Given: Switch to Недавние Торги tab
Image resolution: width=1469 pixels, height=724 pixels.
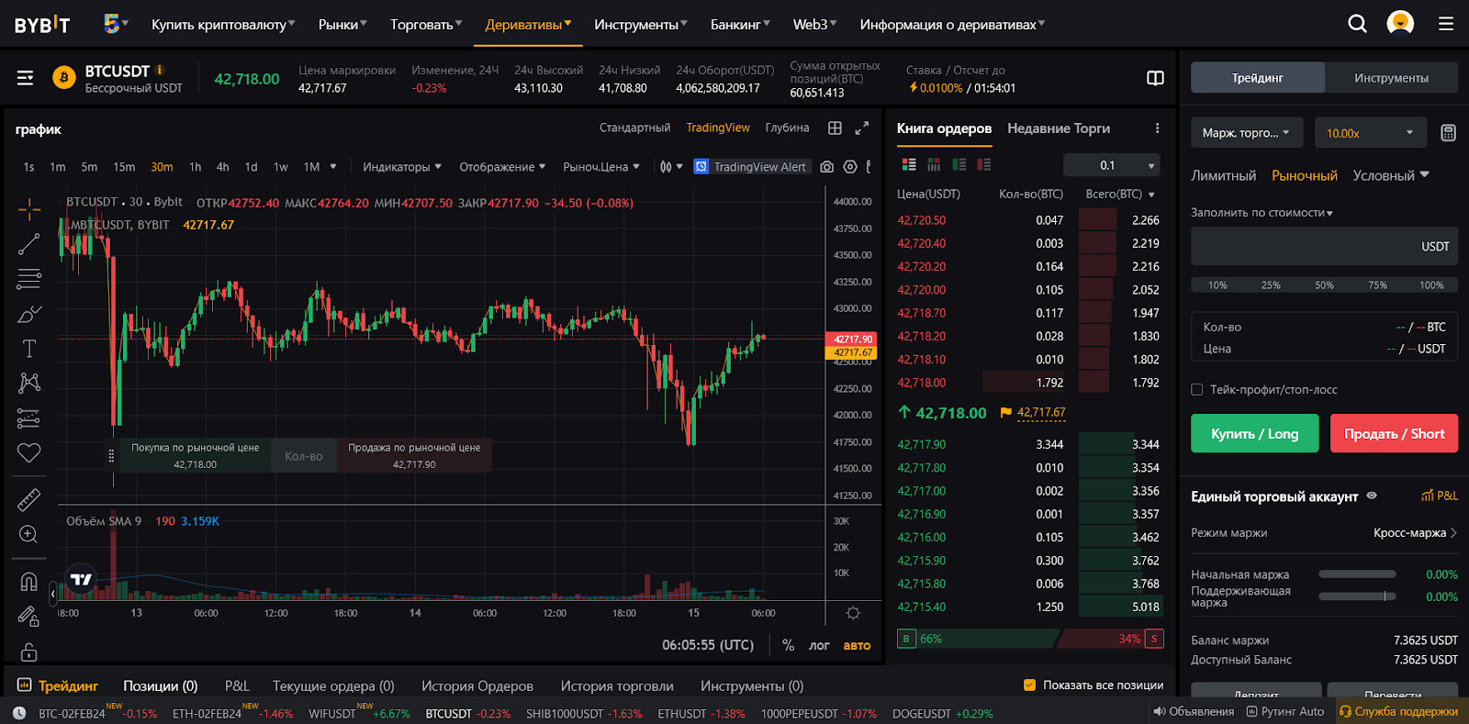Looking at the screenshot, I should pyautogui.click(x=1059, y=128).
